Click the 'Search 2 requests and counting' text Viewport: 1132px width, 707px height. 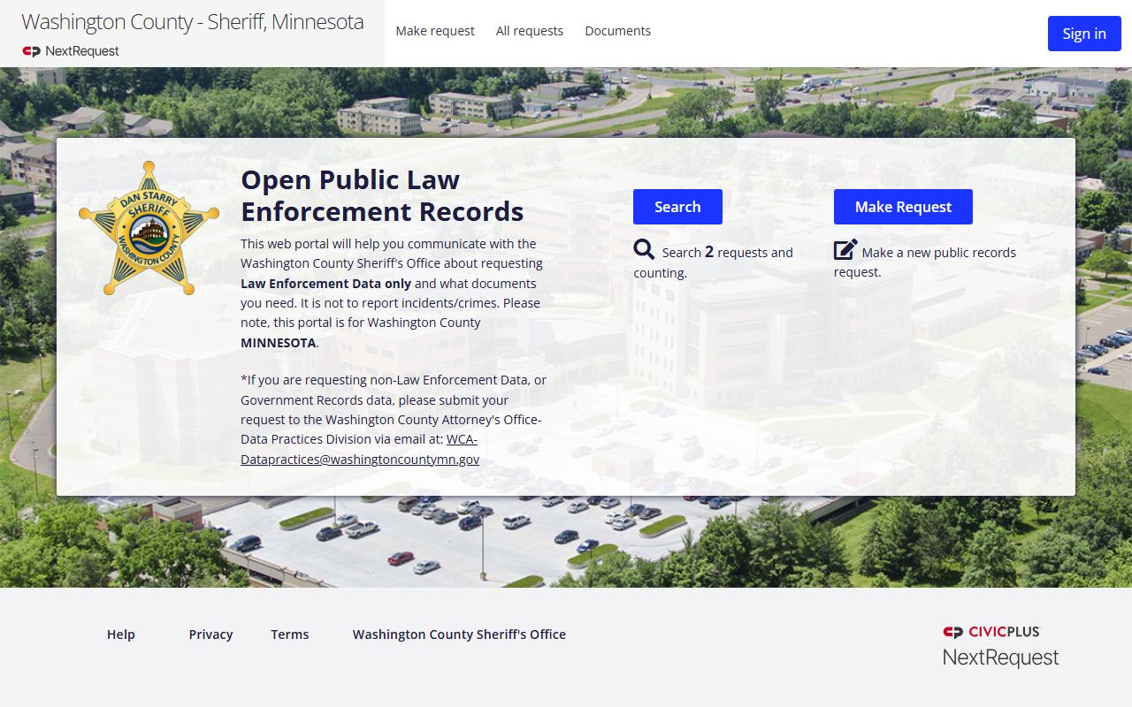pyautogui.click(x=713, y=262)
